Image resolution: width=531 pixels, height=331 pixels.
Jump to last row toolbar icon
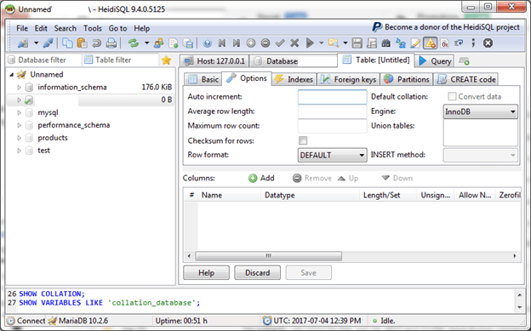click(237, 43)
